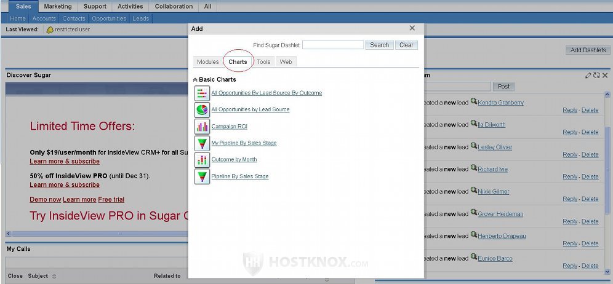Screen dimensions: 613x284
Task: Open the Tools tab
Action: (264, 61)
